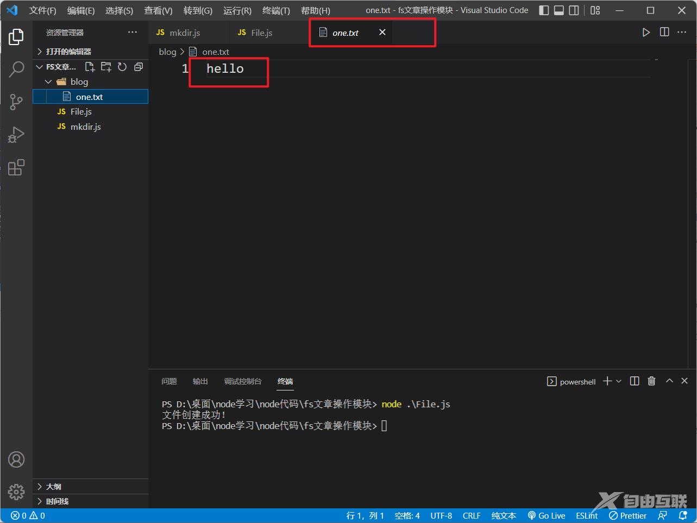Open the Explorer view in activity bar
Image resolution: width=697 pixels, height=523 pixels.
point(16,36)
